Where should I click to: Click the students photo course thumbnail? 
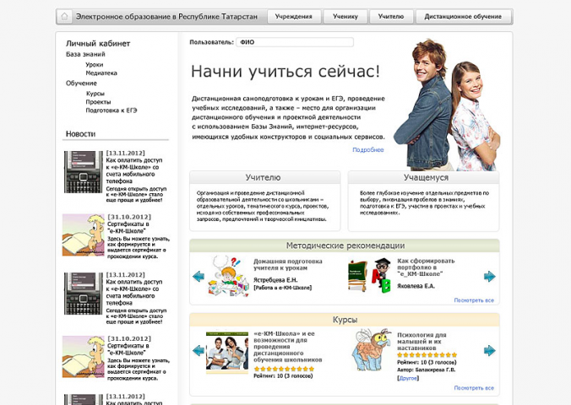(x=227, y=352)
